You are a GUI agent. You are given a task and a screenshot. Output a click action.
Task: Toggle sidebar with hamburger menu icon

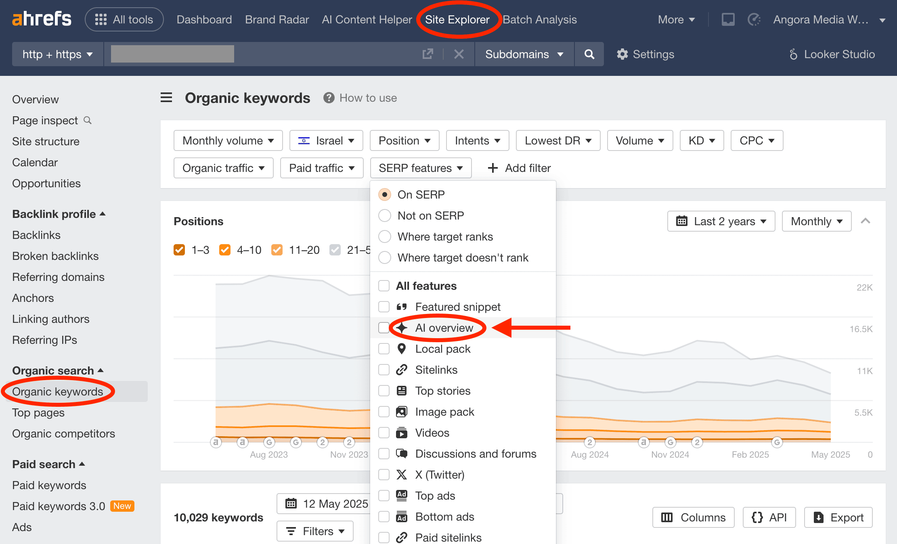coord(166,98)
